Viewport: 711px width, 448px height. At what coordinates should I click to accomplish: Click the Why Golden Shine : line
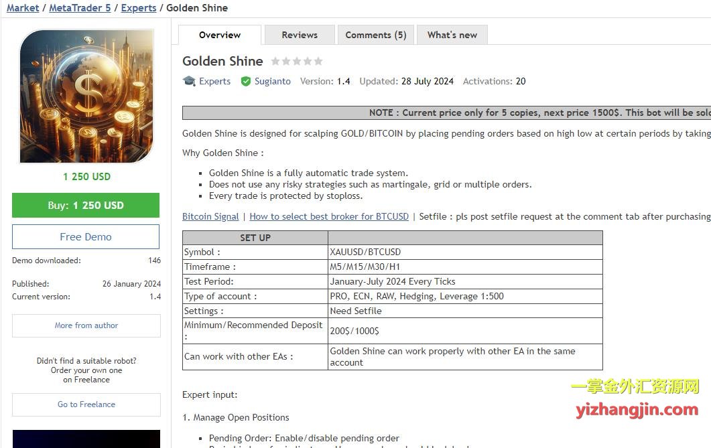coord(222,153)
